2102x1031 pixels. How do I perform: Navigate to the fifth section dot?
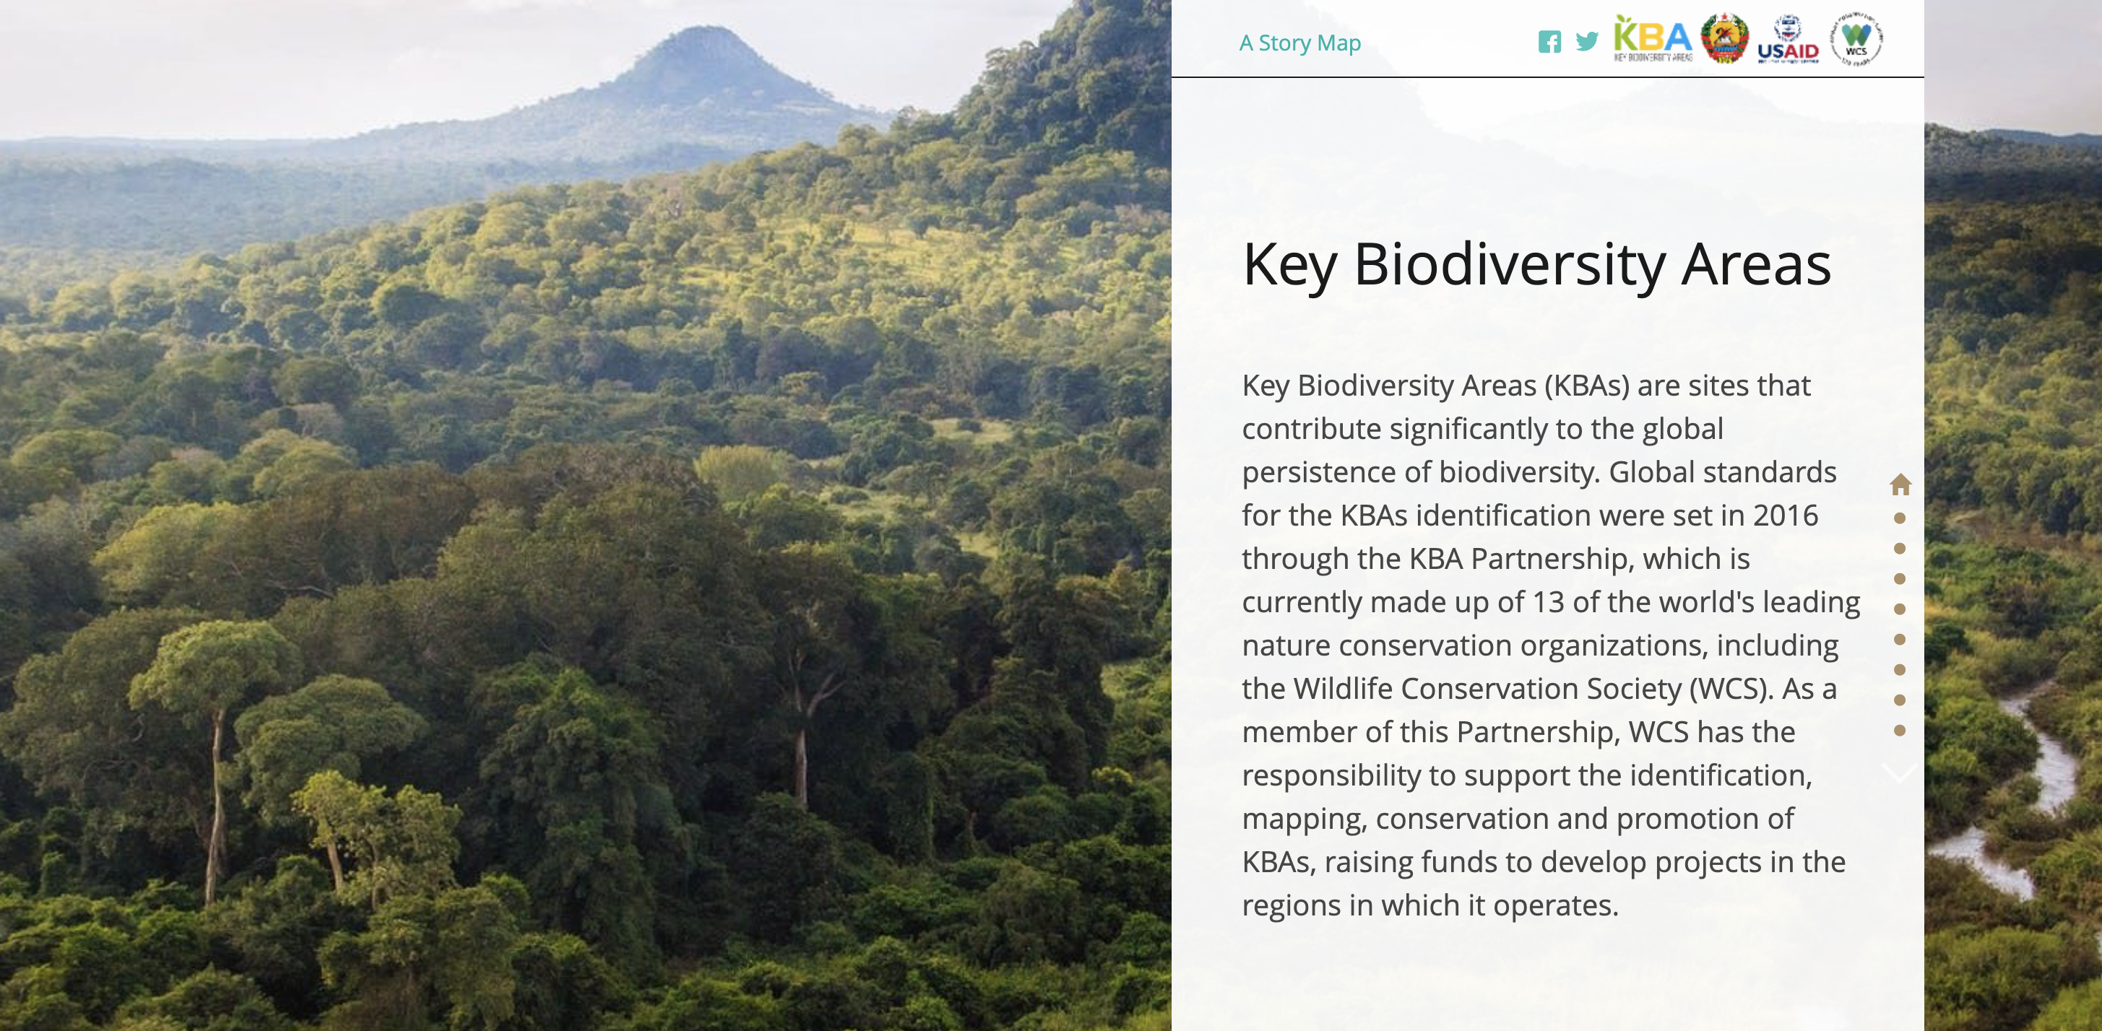pyautogui.click(x=1900, y=639)
